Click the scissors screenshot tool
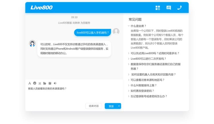214x124 pixels. pyautogui.click(x=40, y=83)
